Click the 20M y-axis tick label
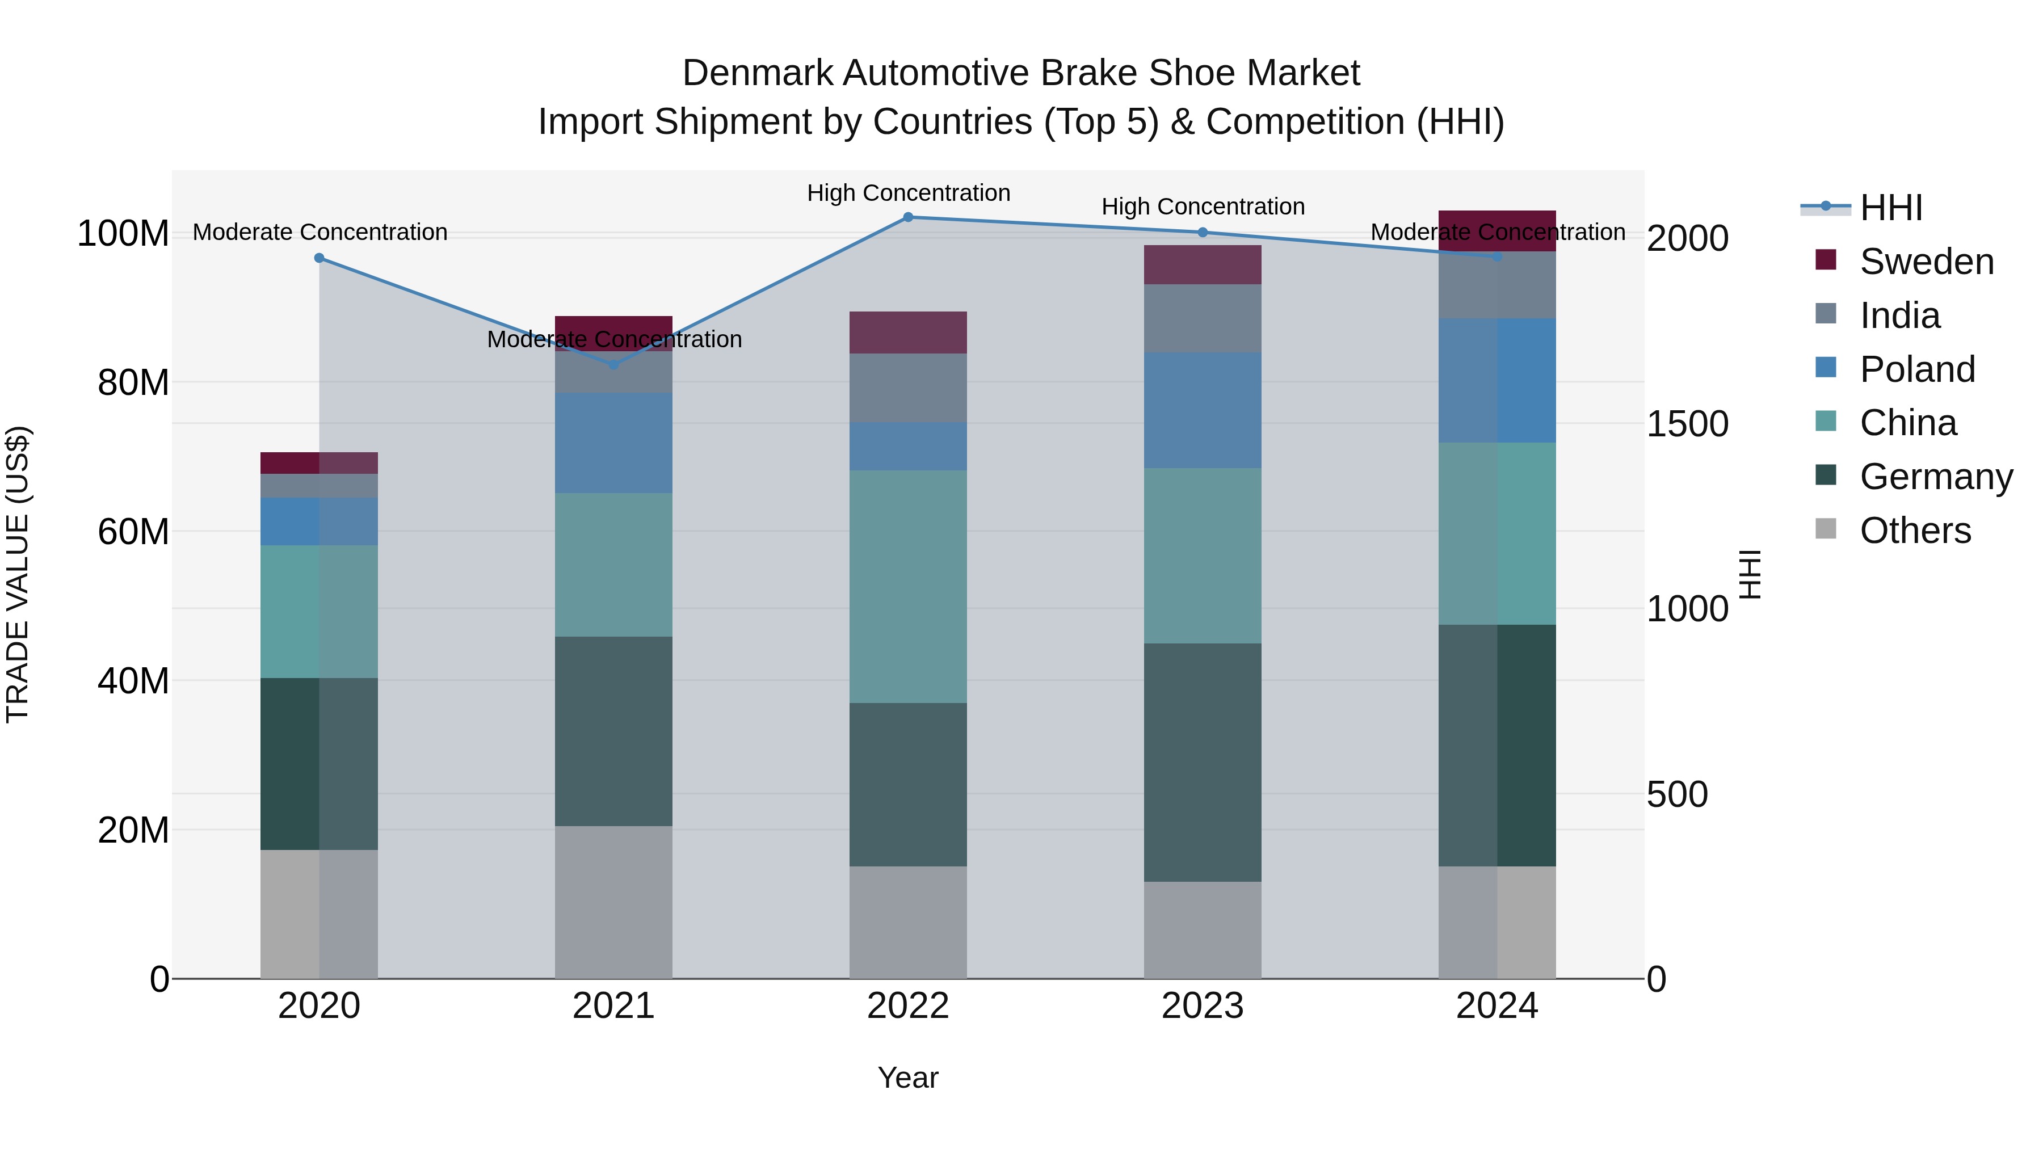 133,830
